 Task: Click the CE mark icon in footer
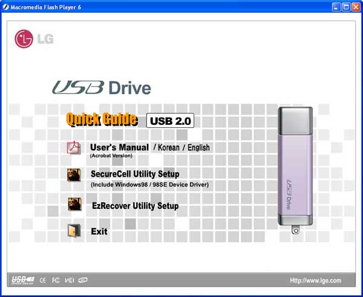43,280
